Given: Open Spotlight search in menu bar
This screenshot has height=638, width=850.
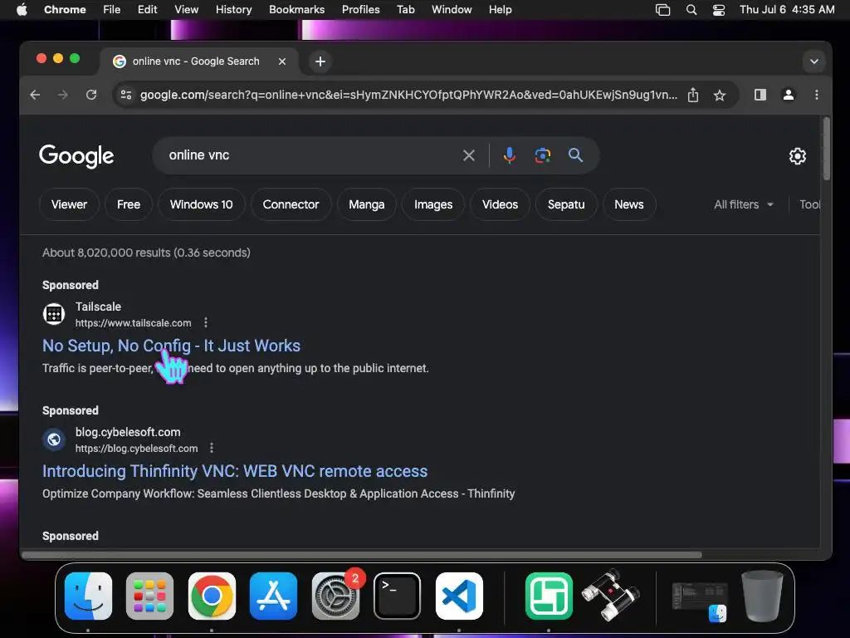Looking at the screenshot, I should pyautogui.click(x=691, y=10).
